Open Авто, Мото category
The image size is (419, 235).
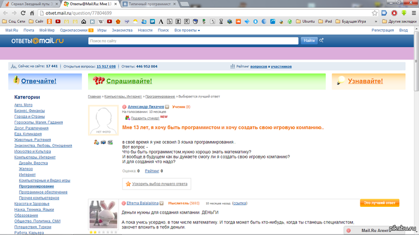(23, 105)
